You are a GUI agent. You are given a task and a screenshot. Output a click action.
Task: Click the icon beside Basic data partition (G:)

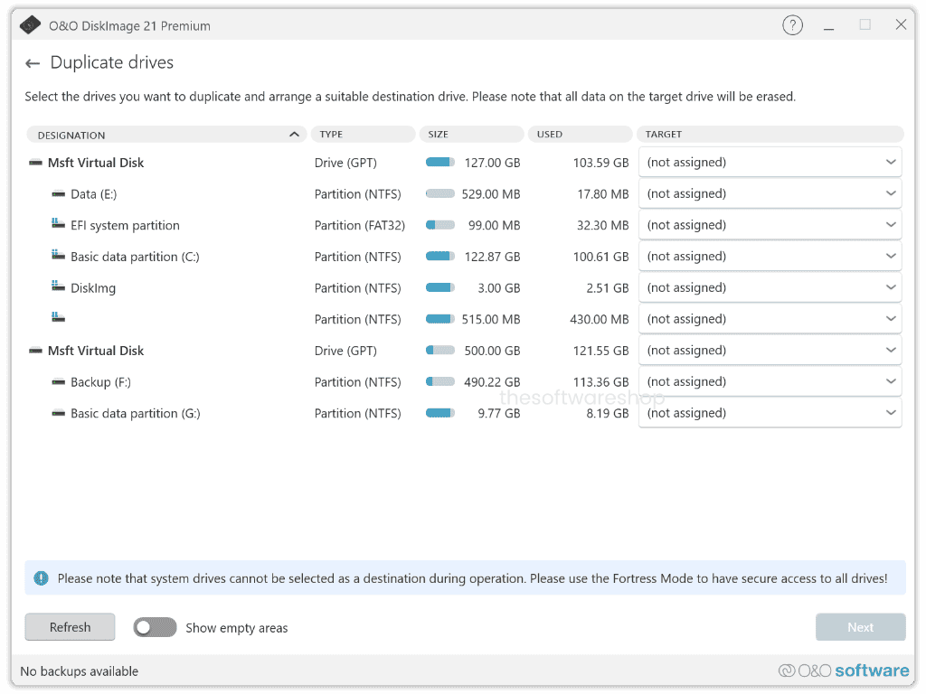pos(58,413)
